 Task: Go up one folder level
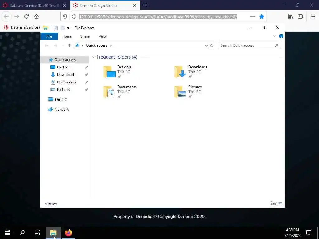69,45
